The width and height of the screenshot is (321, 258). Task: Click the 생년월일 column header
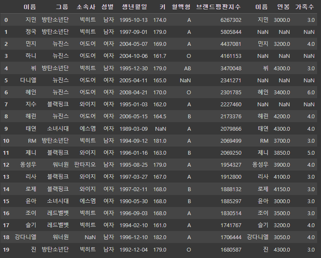coord(134,7)
